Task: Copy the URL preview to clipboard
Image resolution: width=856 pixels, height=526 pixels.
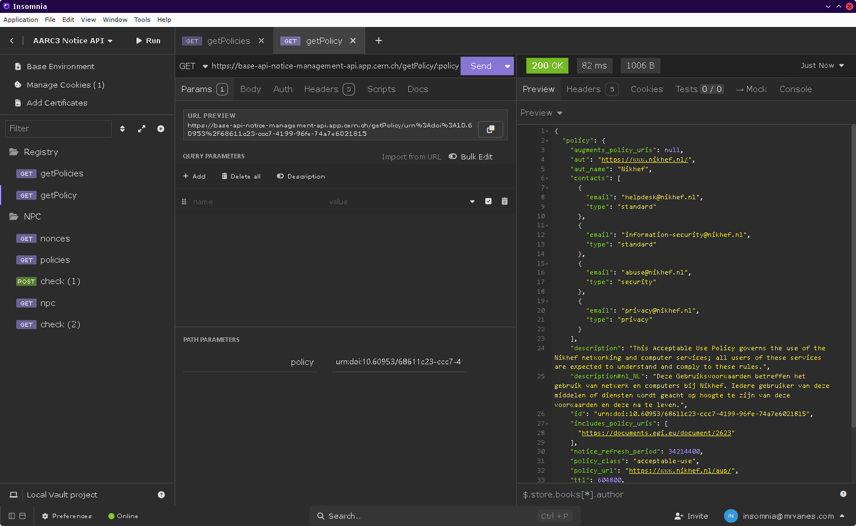Action: 490,129
